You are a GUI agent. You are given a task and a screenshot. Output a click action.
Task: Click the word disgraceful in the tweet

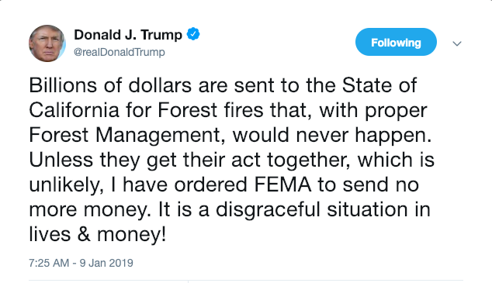tap(268, 209)
